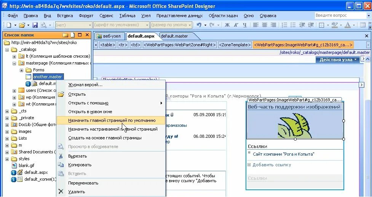Open the Файл menu
This screenshot has height=197, width=372.
click(x=13, y=16)
